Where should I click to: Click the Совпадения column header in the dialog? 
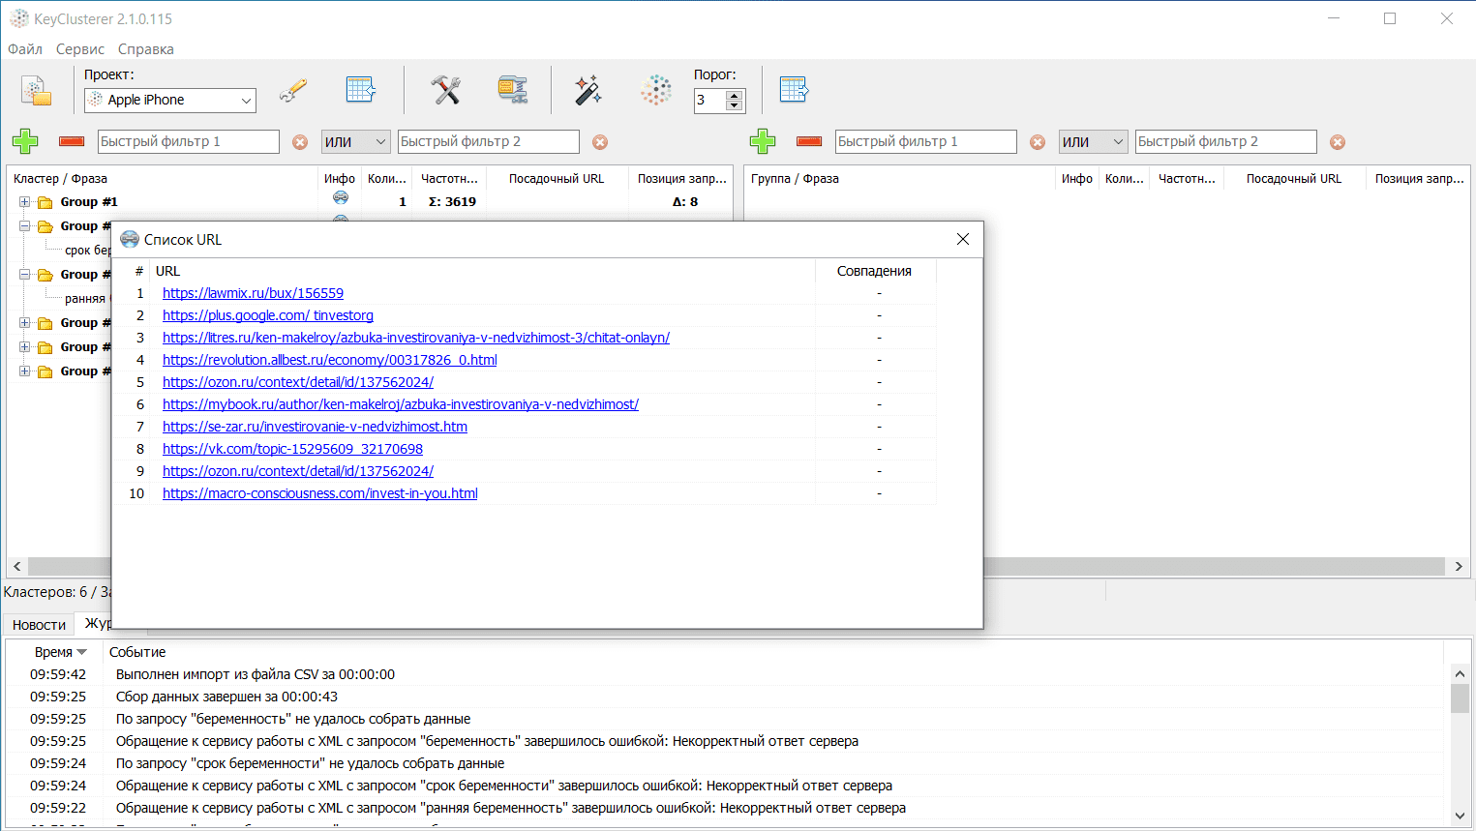875,271
